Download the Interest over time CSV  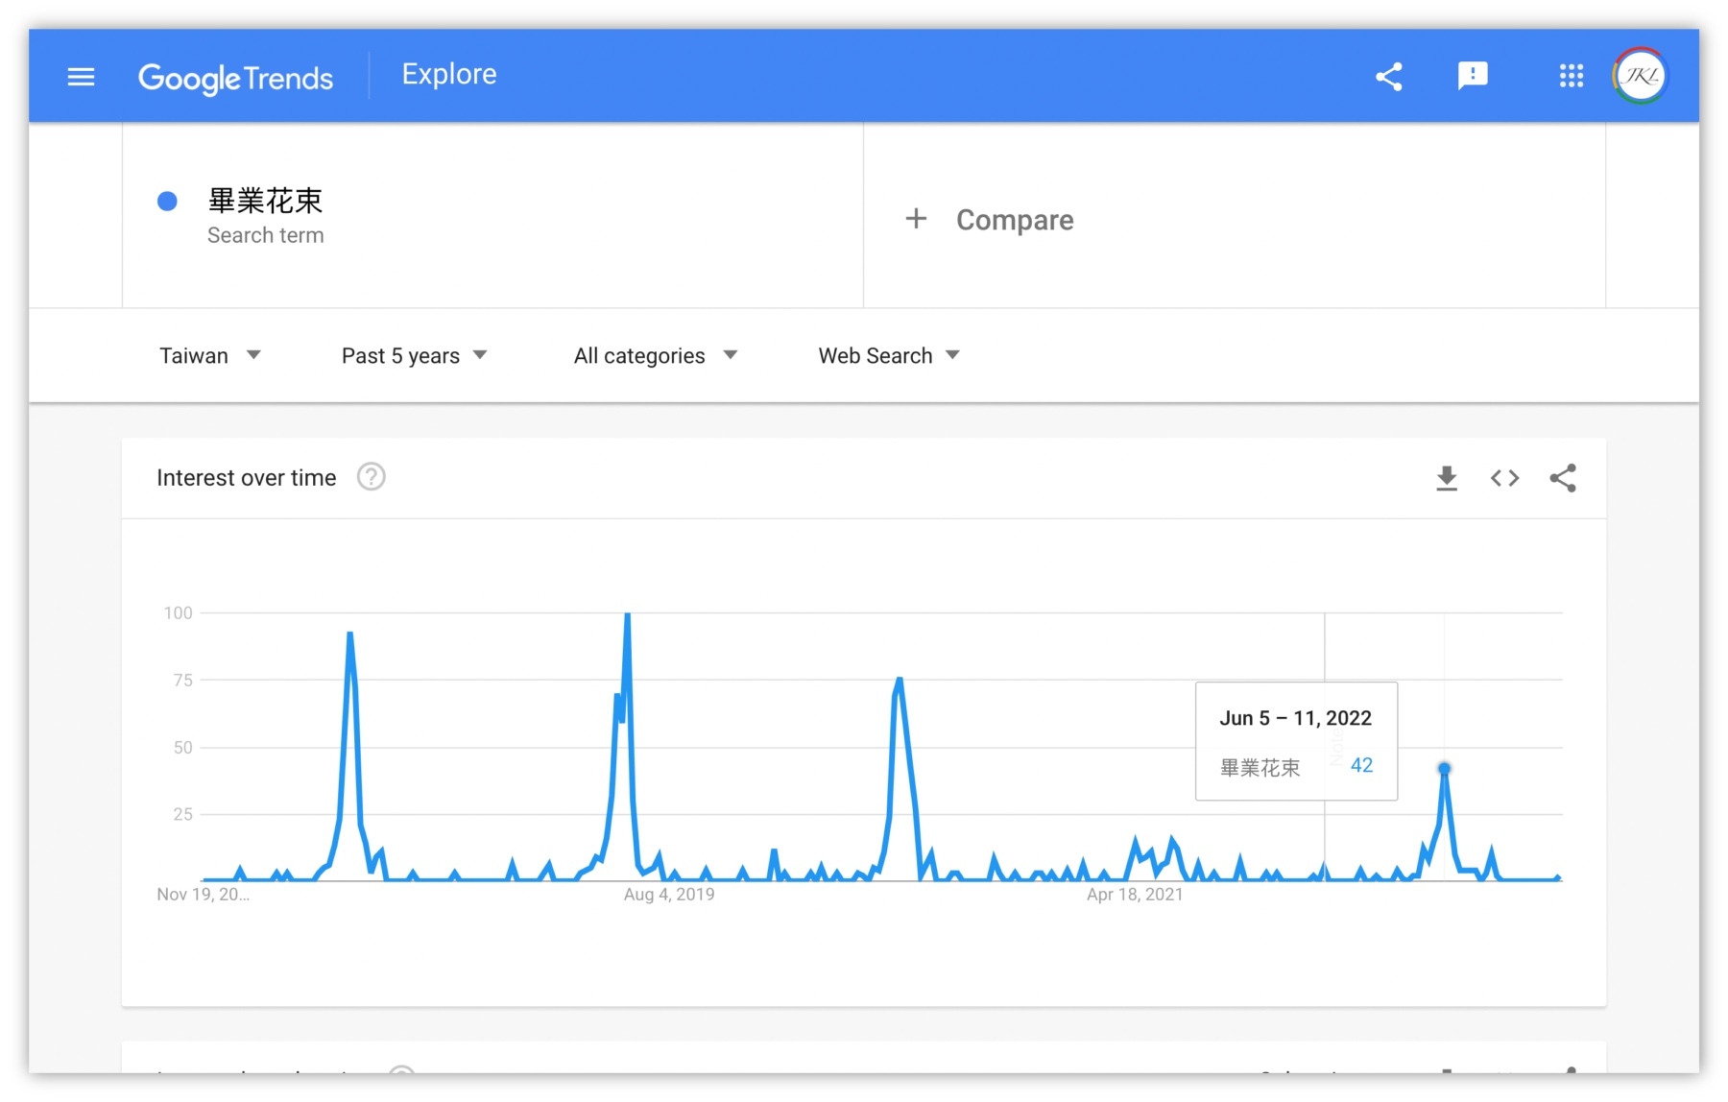1446,478
